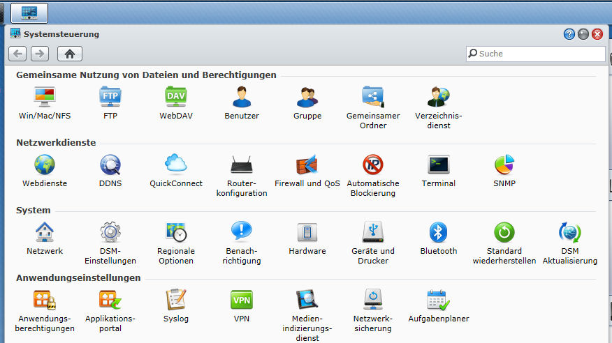The height and width of the screenshot is (343, 612).
Task: Open Firewall und QoS settings
Action: click(x=307, y=165)
